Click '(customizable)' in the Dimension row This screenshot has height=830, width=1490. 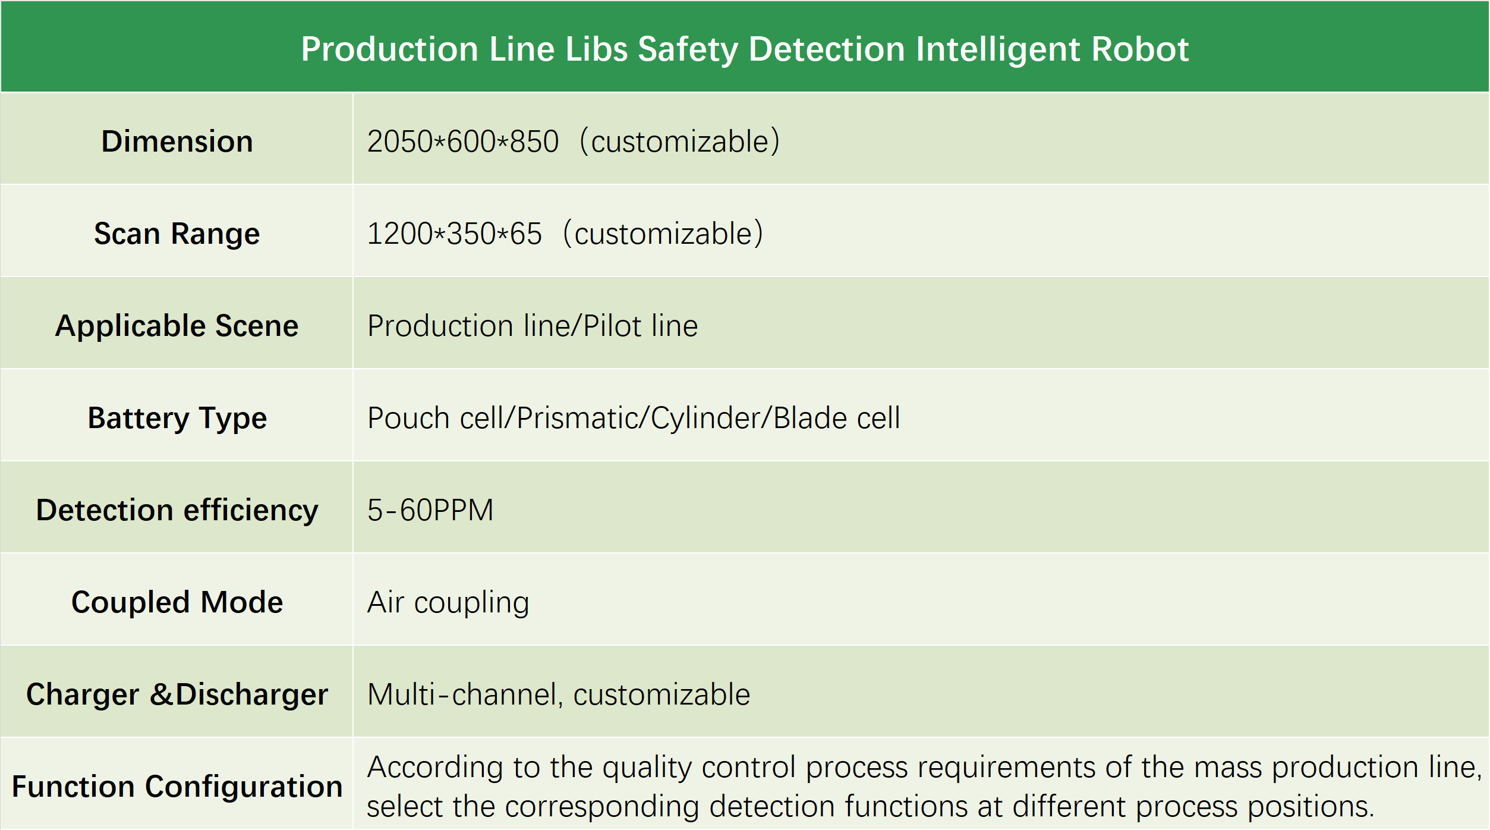coord(680,142)
